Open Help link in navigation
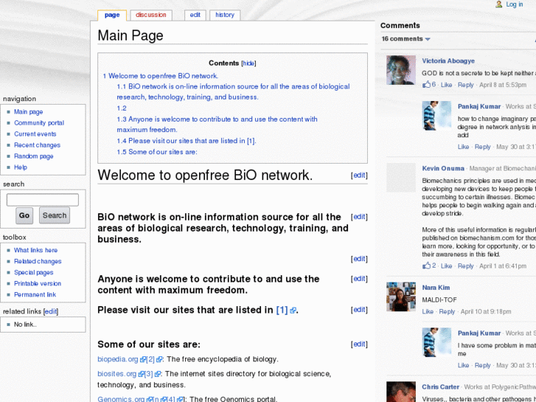This screenshot has width=536, height=402. click(x=21, y=167)
